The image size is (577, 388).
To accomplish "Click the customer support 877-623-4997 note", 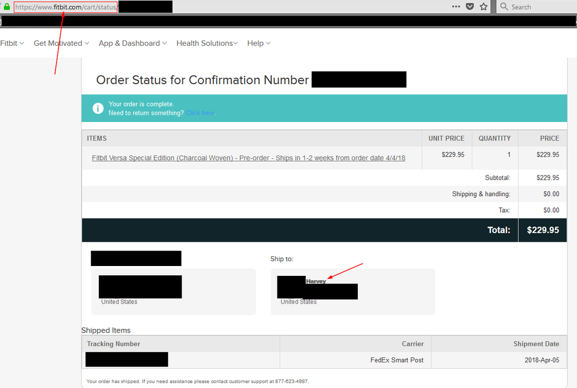I will (x=198, y=382).
